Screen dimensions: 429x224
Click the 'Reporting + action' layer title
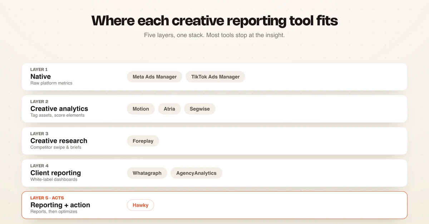[60, 205]
